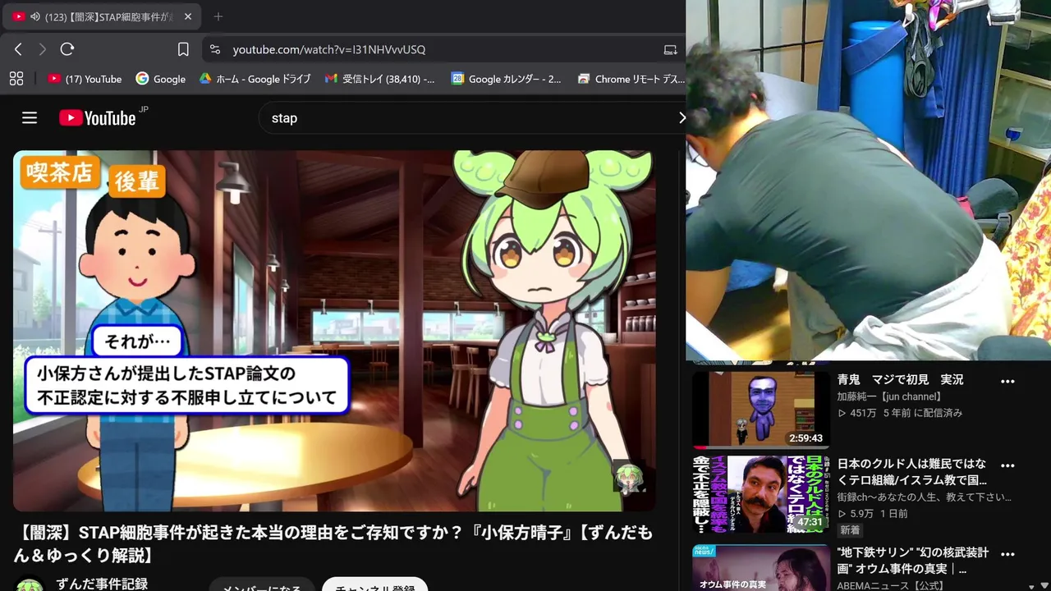Open the YouTube hamburger guide menu
The width and height of the screenshot is (1051, 591).
(30, 117)
